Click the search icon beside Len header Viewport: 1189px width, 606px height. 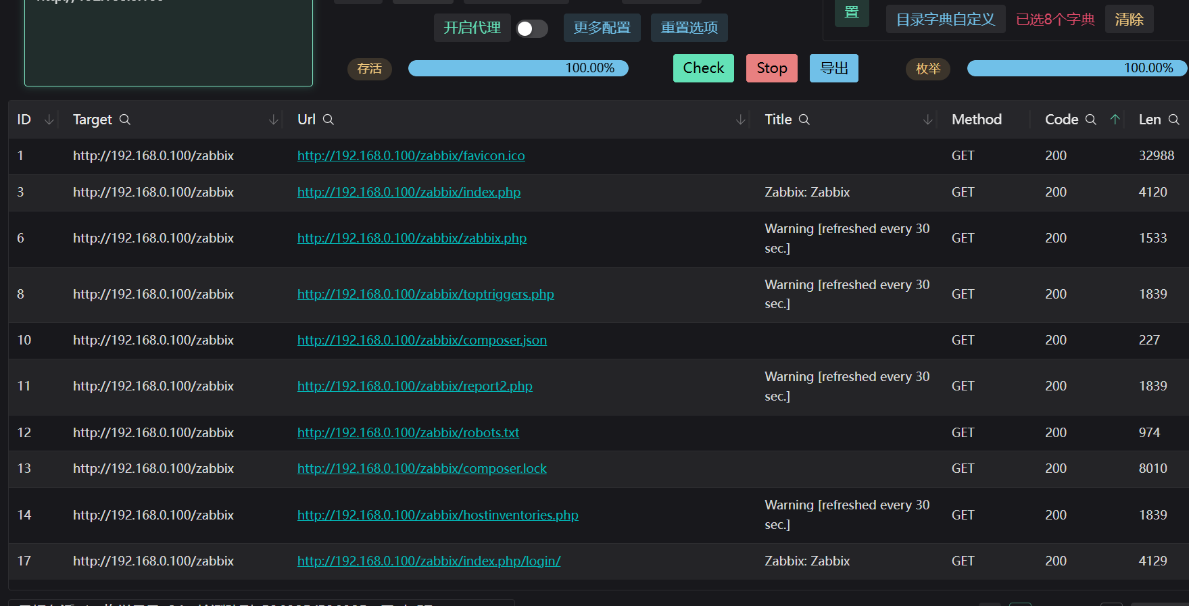pyautogui.click(x=1174, y=120)
